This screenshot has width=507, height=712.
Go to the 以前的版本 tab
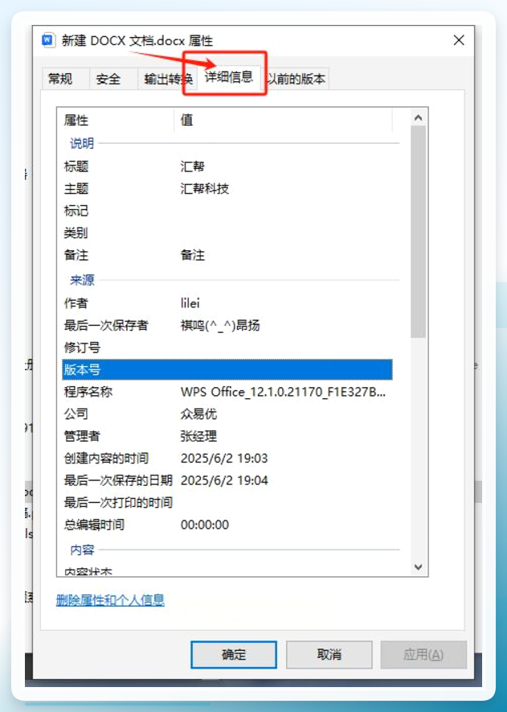[296, 79]
